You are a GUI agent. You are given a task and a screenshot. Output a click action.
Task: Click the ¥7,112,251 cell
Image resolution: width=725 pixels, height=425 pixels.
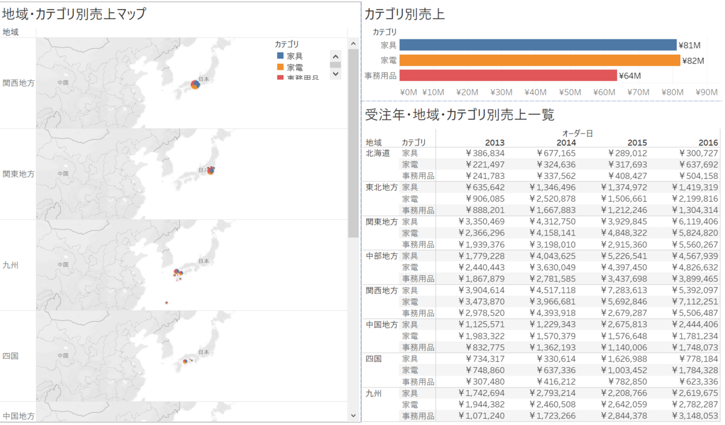(x=695, y=302)
